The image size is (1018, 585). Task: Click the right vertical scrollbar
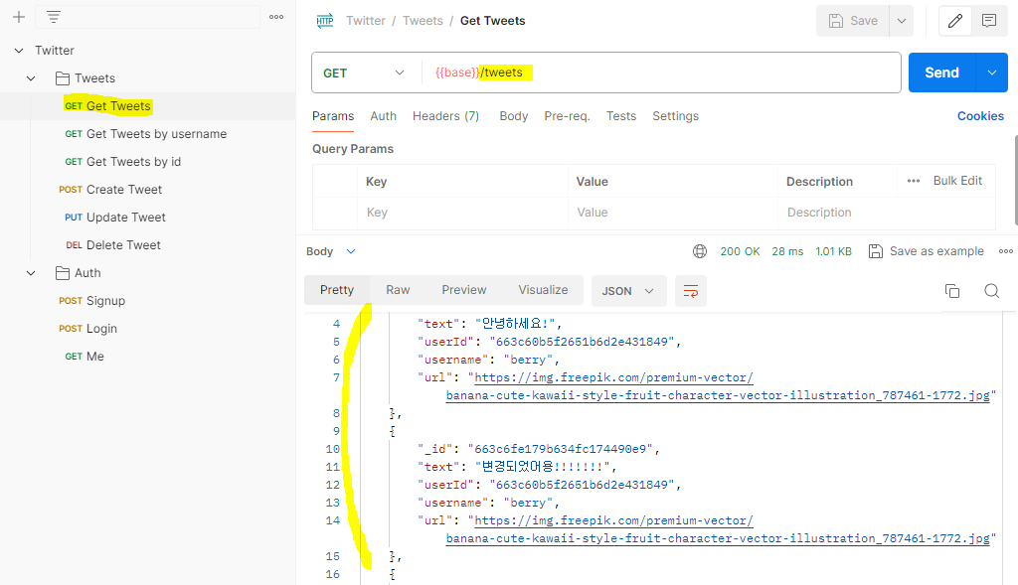pos(1015,181)
